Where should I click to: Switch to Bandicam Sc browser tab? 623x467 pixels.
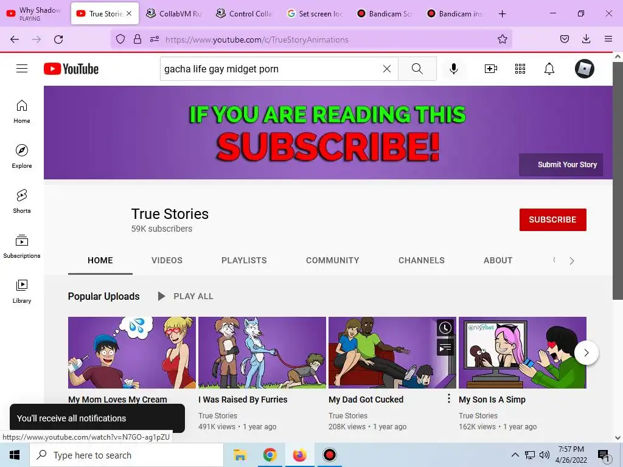tap(385, 14)
